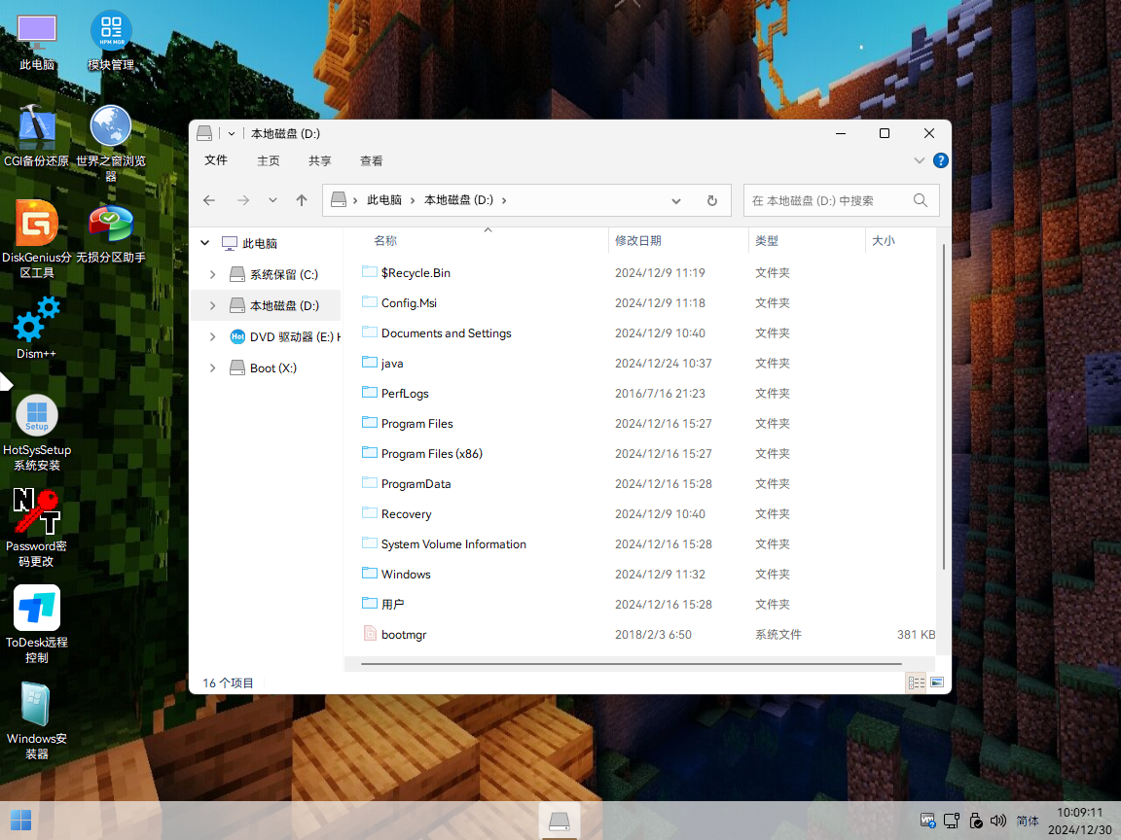This screenshot has height=840, width=1121.
Task: Open the address bar history dropdown
Action: click(x=675, y=200)
